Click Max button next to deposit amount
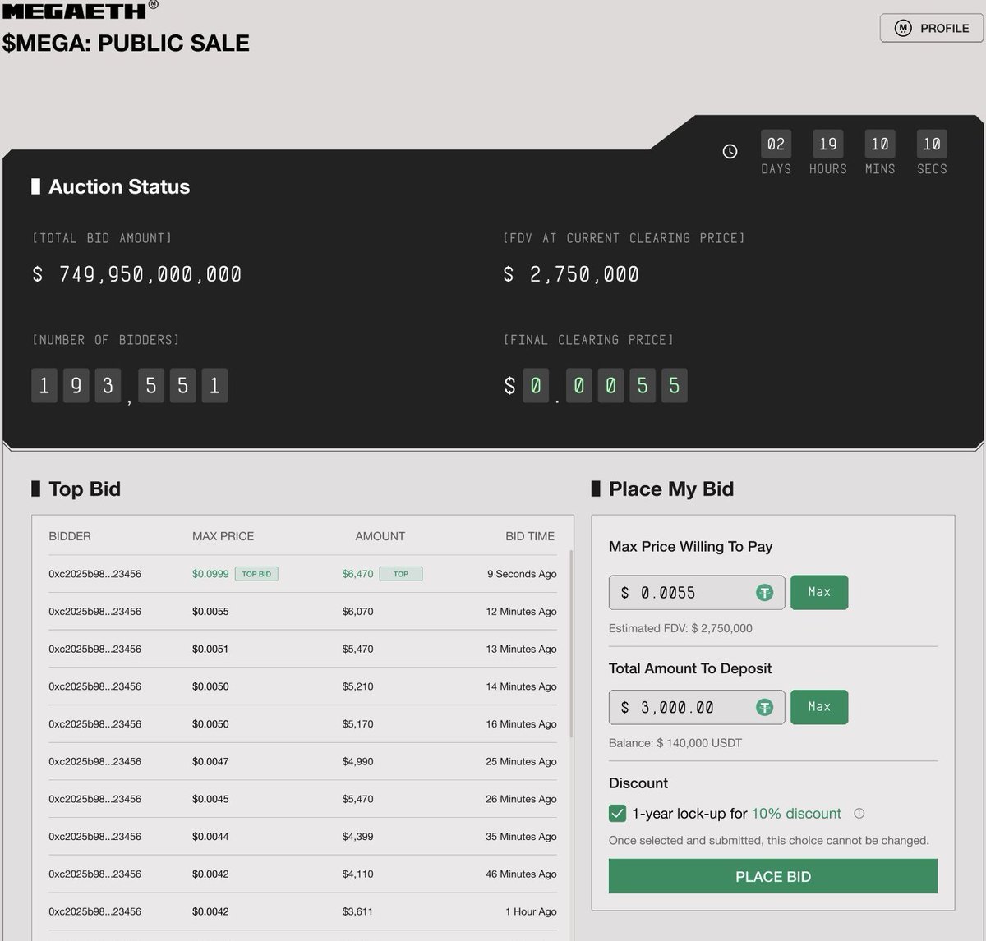The width and height of the screenshot is (986, 941). (819, 707)
